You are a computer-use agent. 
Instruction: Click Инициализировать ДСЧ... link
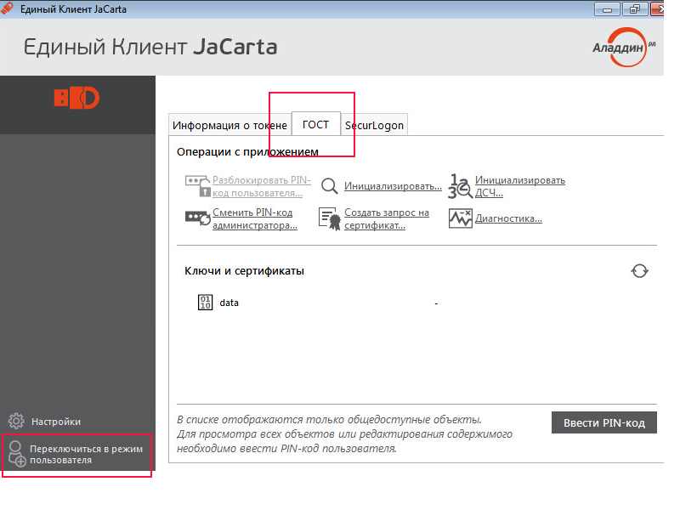pyautogui.click(x=520, y=186)
